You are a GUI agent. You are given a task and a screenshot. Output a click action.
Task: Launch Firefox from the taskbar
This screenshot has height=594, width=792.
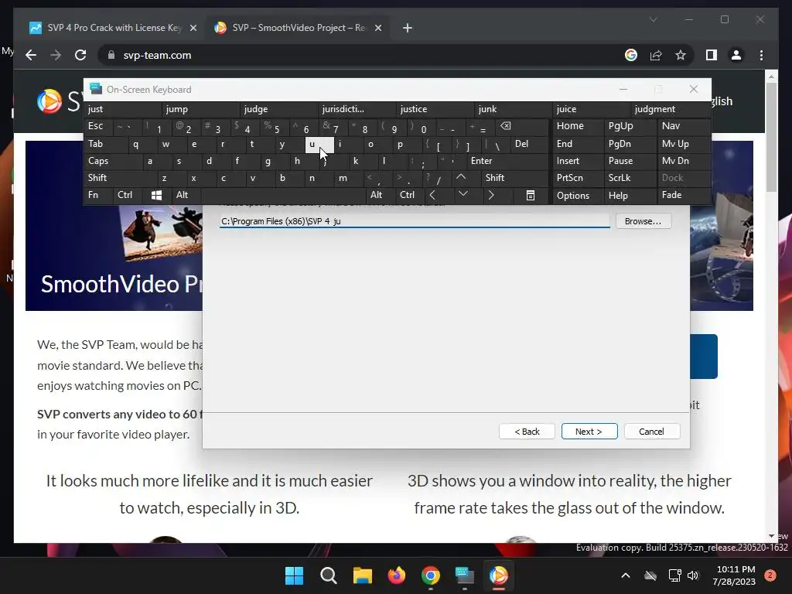click(x=397, y=575)
